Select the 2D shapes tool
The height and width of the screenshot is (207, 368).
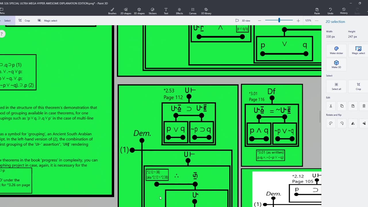(126, 11)
